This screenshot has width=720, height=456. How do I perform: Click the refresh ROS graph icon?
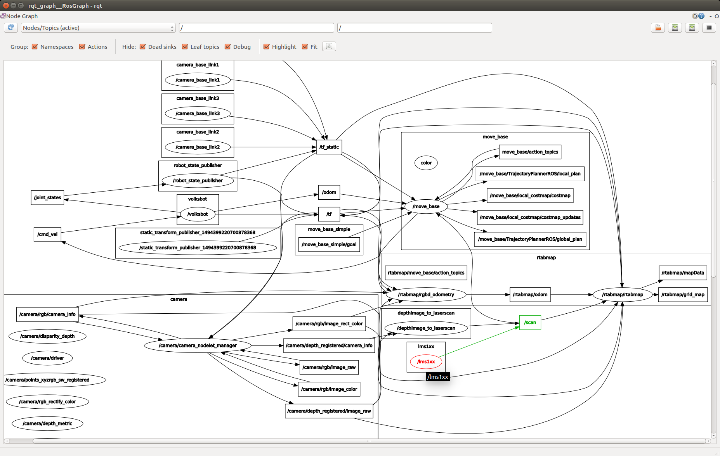[x=11, y=28]
